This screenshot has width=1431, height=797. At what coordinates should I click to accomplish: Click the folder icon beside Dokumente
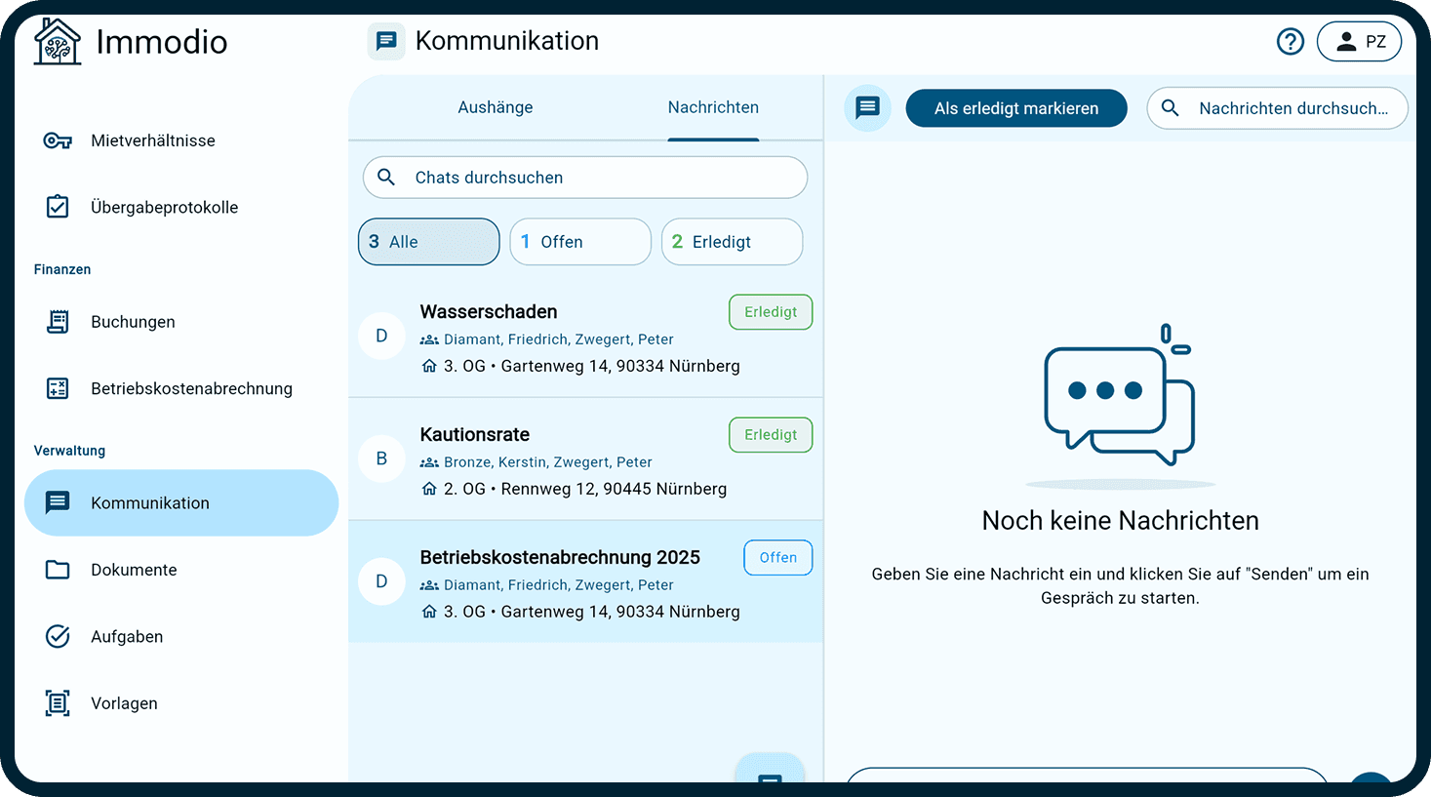(x=58, y=570)
